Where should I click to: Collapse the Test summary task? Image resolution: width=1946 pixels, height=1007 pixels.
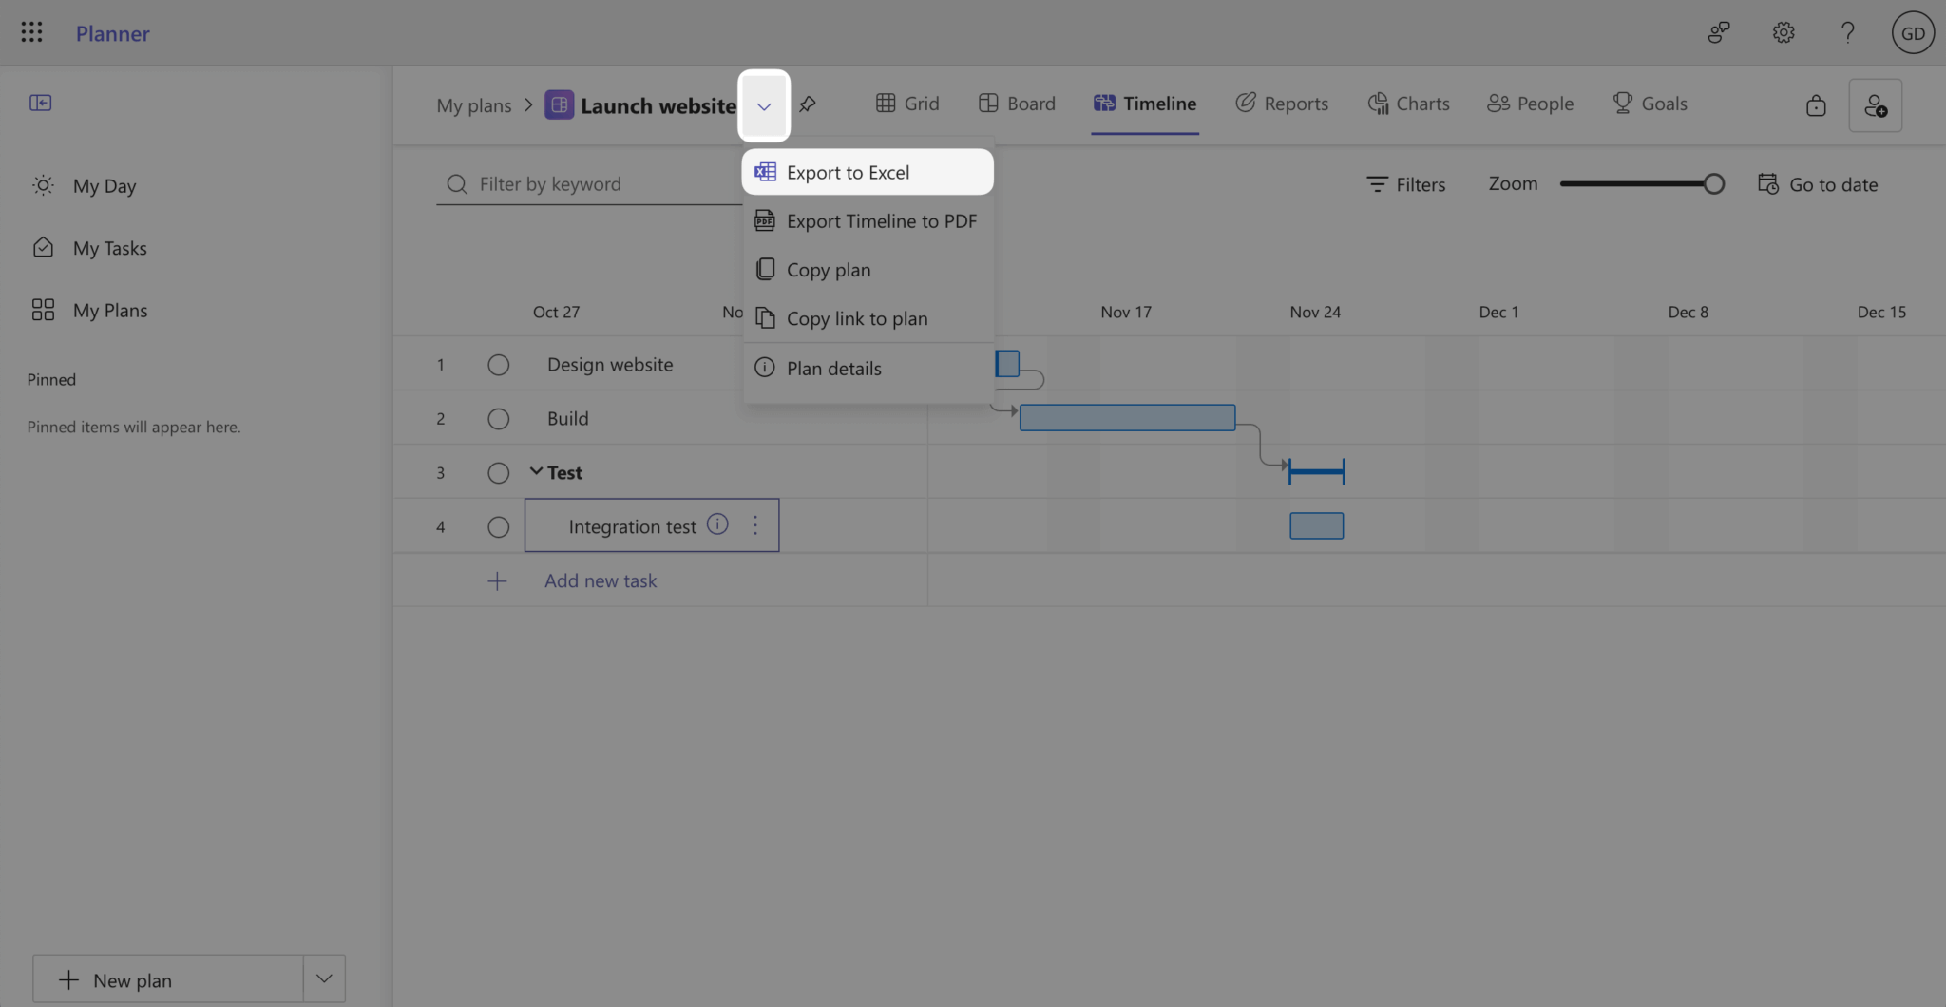[x=536, y=471]
